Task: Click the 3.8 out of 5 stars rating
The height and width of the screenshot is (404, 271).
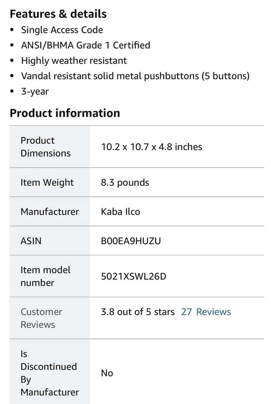Action: pos(138,312)
